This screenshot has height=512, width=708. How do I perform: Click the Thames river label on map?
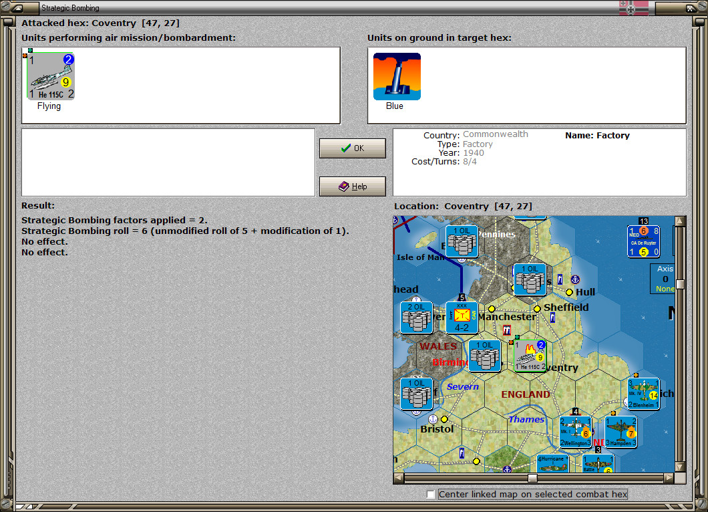(x=526, y=419)
